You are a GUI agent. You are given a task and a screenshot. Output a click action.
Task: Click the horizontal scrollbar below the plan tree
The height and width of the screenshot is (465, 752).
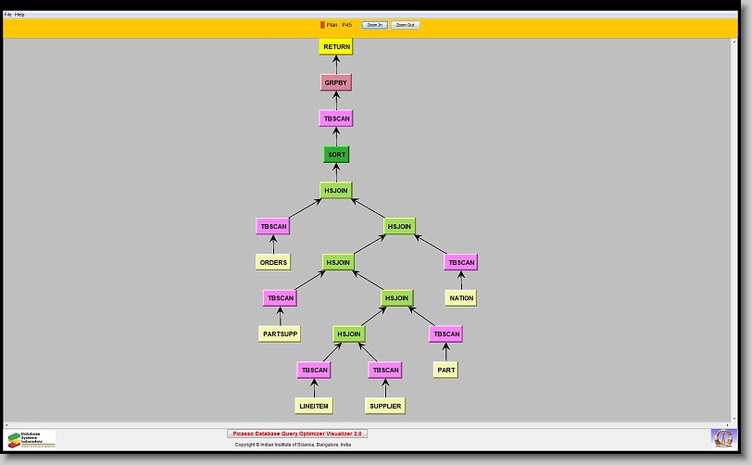point(370,424)
